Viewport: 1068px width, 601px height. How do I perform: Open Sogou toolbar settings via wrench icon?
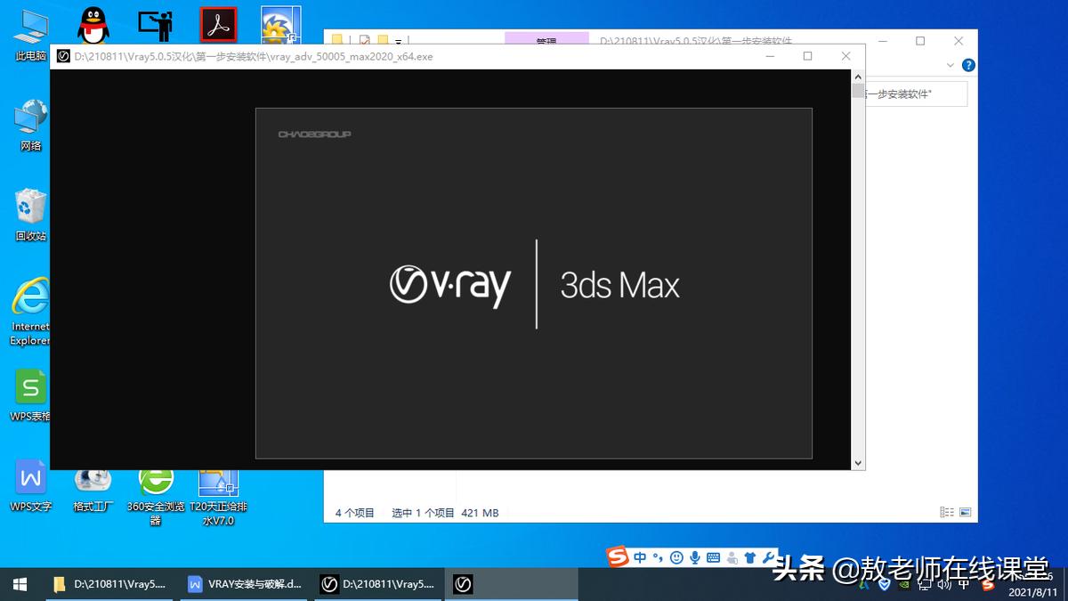click(770, 555)
